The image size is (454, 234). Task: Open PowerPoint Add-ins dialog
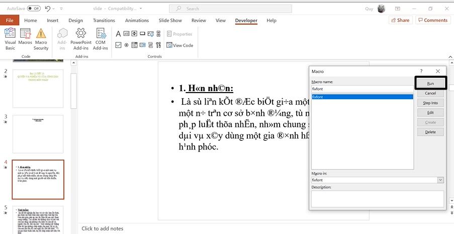coord(81,39)
